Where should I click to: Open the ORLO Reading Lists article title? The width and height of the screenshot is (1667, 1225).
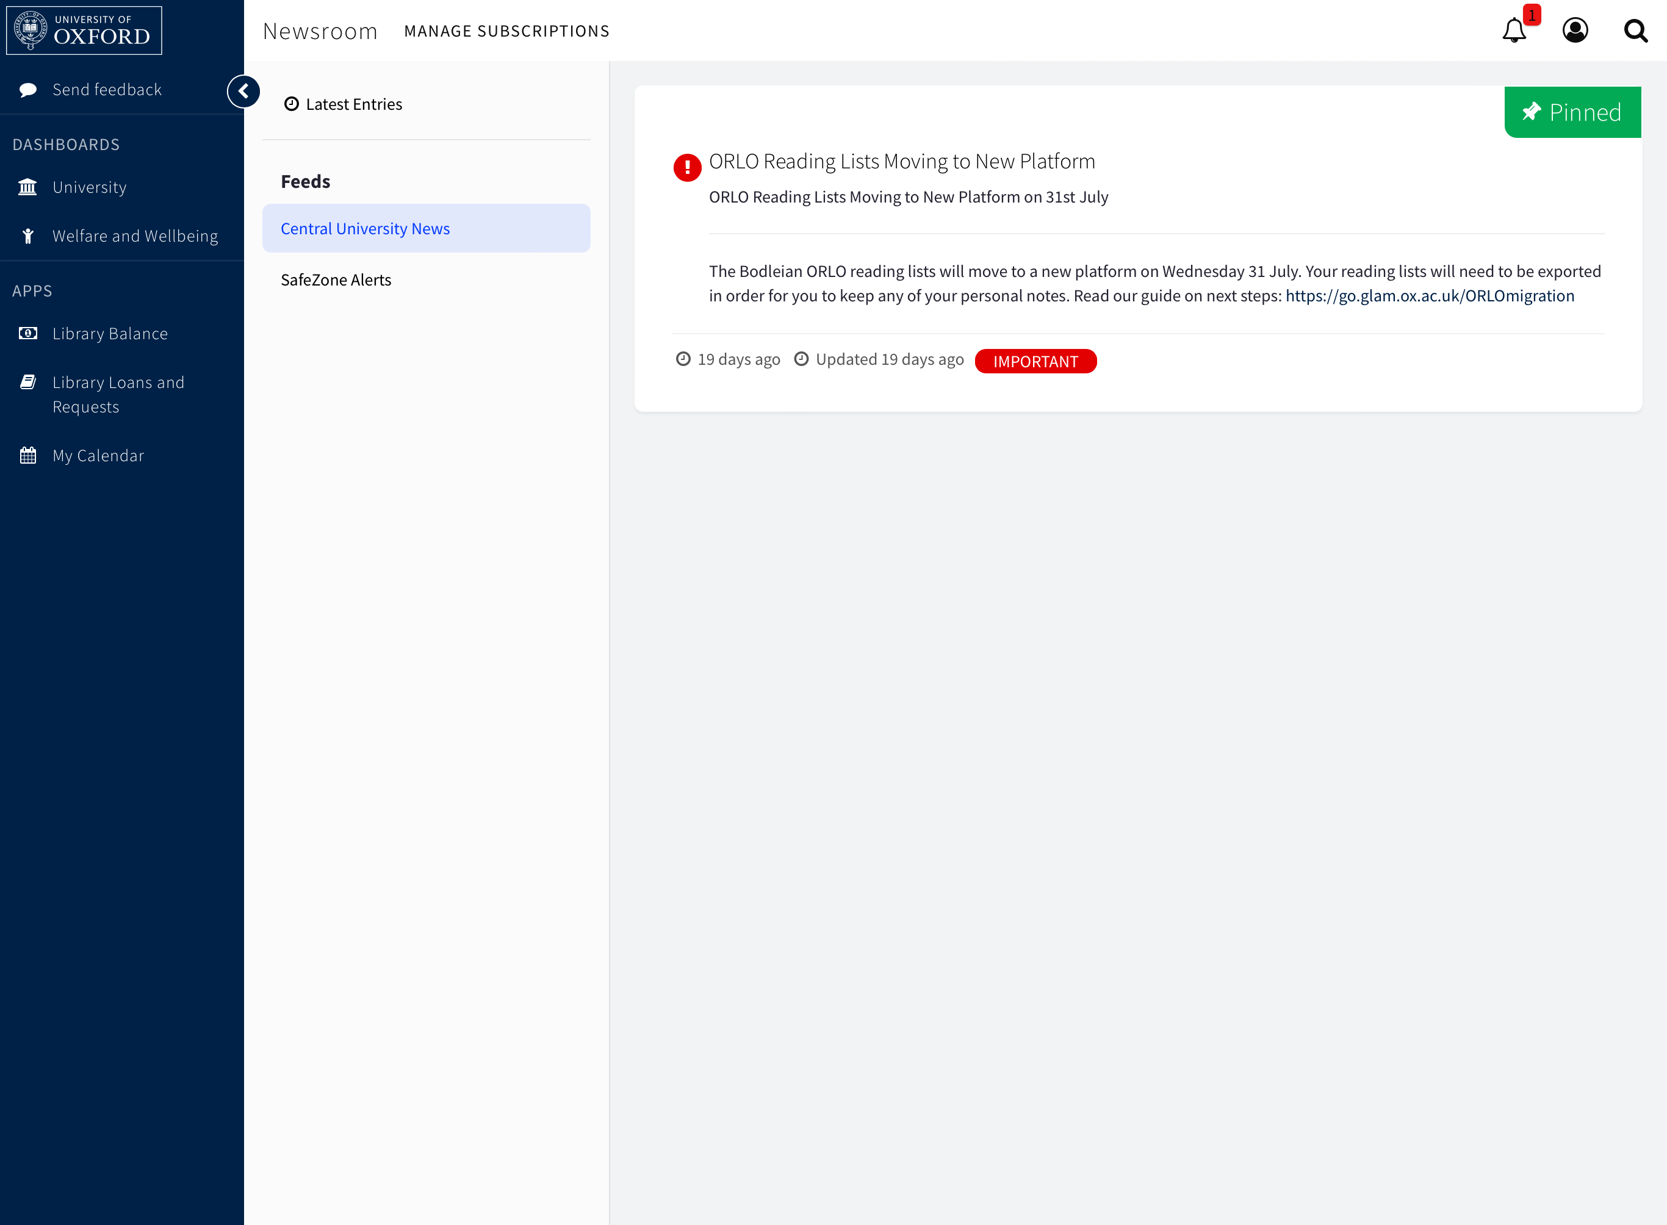[x=902, y=161]
